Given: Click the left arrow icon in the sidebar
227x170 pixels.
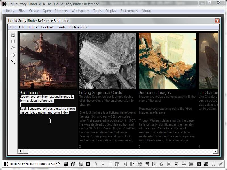Looking at the screenshot, I should [x=13, y=48].
